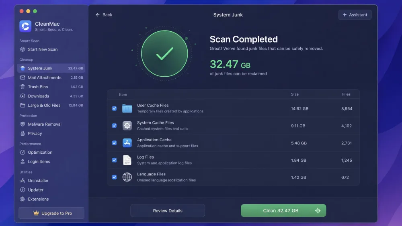The width and height of the screenshot is (402, 226).
Task: Click 'Unused language localization files' description
Action: coord(166,180)
